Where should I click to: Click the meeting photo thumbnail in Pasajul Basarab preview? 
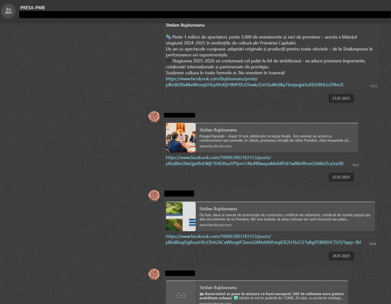[x=181, y=138]
